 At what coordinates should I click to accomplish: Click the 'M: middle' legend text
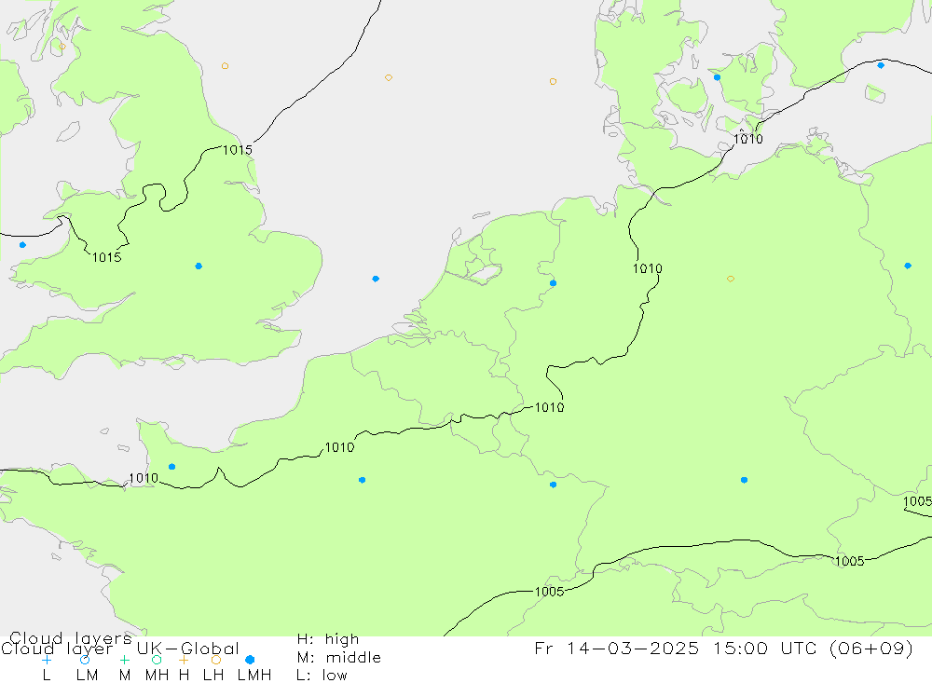(x=339, y=658)
